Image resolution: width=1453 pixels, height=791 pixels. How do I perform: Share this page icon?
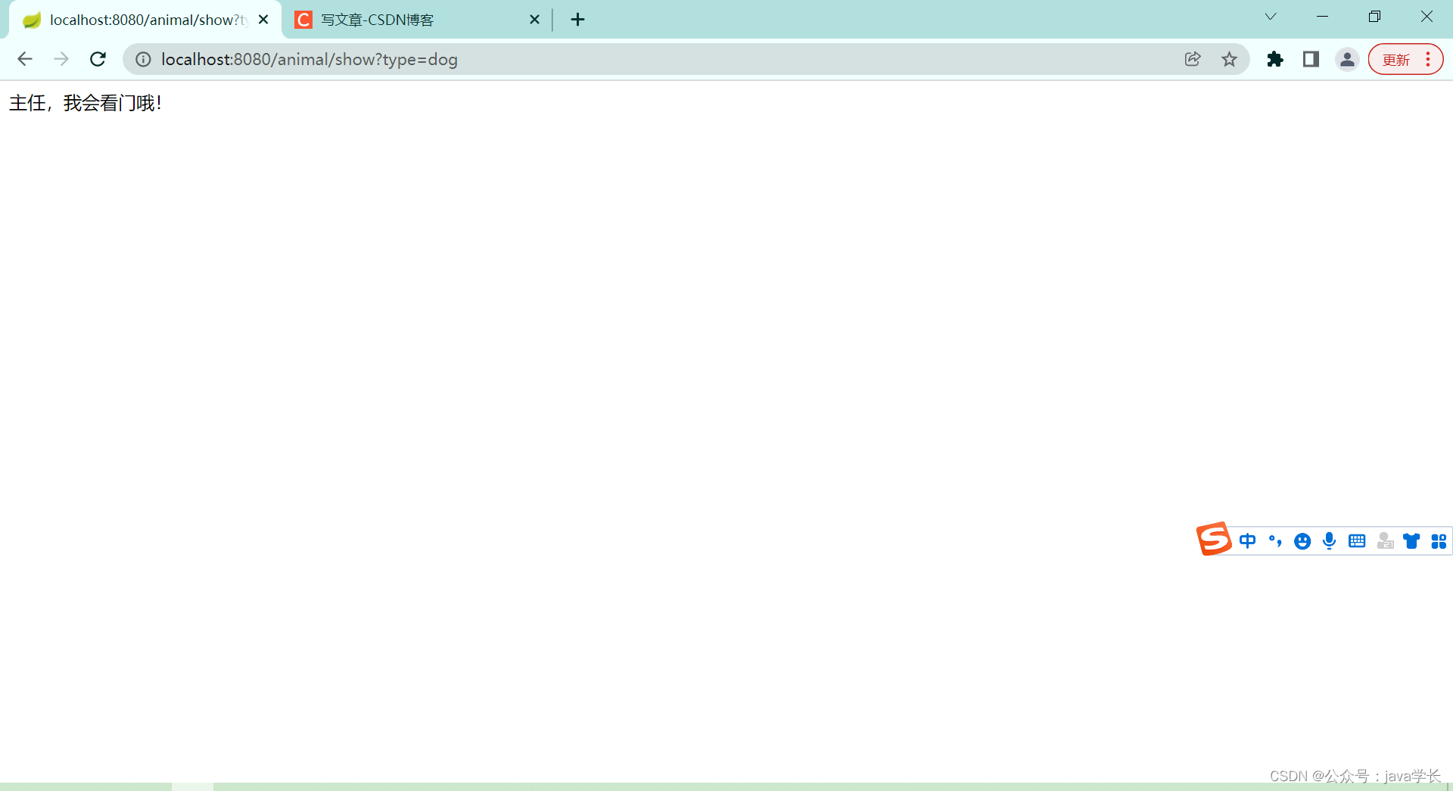(x=1193, y=59)
